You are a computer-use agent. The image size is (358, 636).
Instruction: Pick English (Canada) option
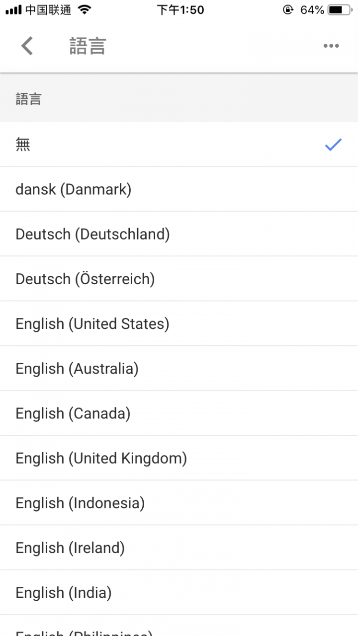(179, 413)
